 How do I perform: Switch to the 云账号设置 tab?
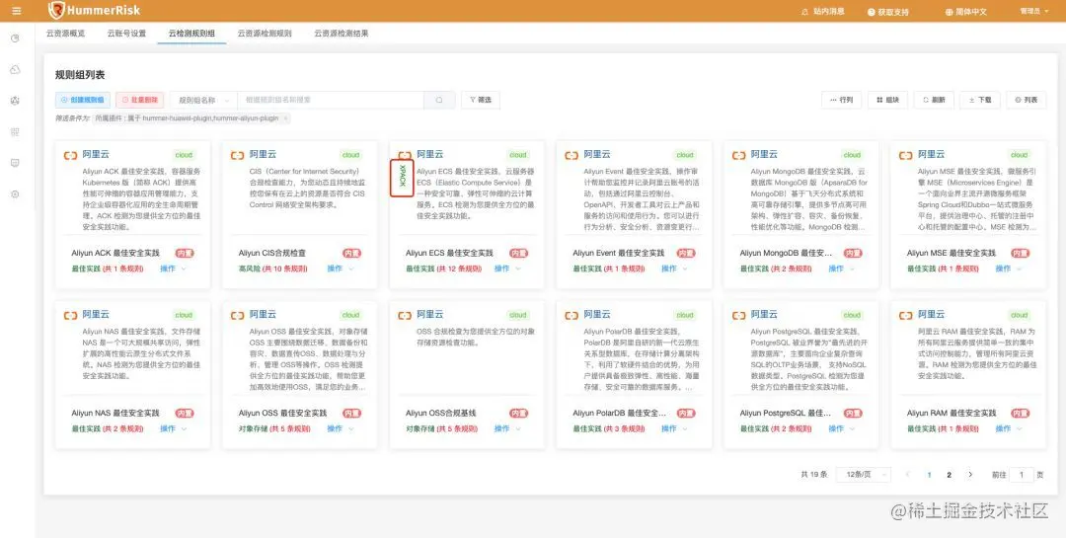pos(126,33)
